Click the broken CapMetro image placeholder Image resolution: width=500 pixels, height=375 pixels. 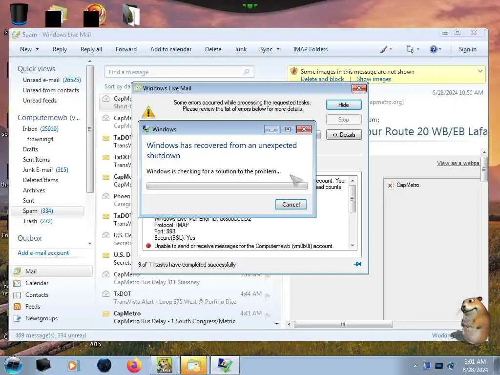click(390, 185)
